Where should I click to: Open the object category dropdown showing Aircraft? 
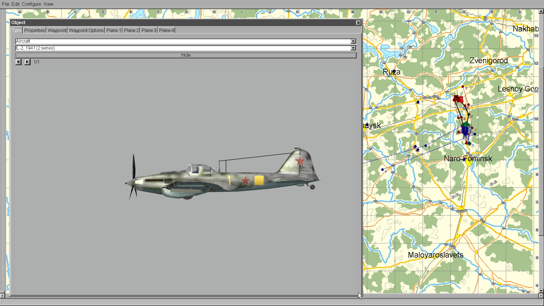(x=353, y=41)
